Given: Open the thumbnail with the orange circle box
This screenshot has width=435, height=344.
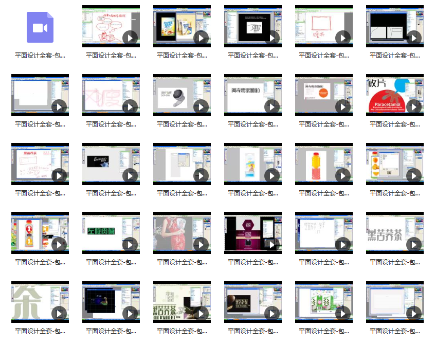Looking at the screenshot, I should click(x=323, y=95).
